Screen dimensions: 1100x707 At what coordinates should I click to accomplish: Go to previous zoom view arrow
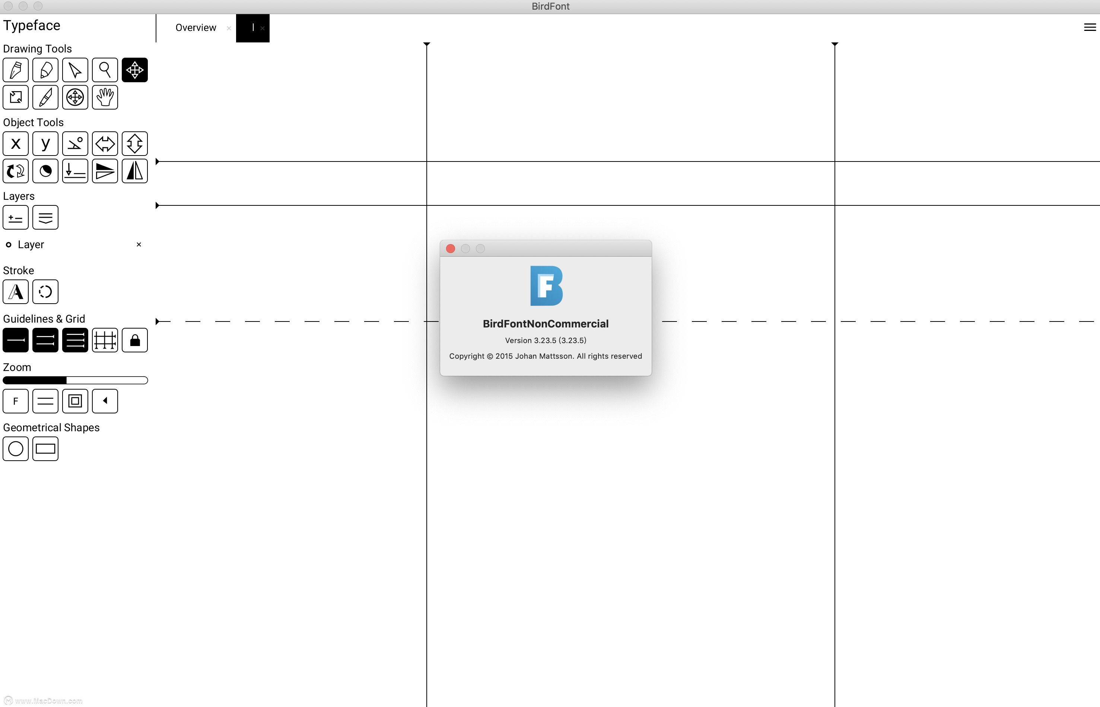tap(105, 401)
